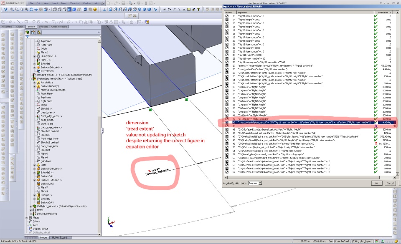This screenshot has width=401, height=244.
Task: Click the Zoom to Fit magnifier icon
Action: 12,10
